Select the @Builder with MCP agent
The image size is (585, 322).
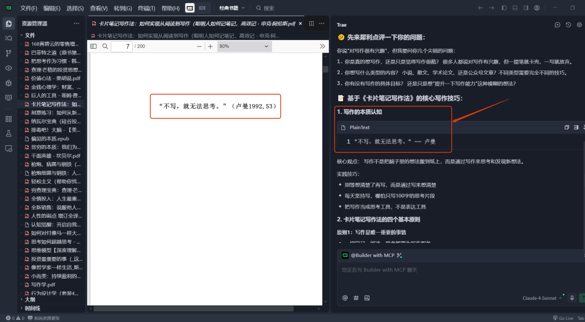pyautogui.click(x=372, y=255)
